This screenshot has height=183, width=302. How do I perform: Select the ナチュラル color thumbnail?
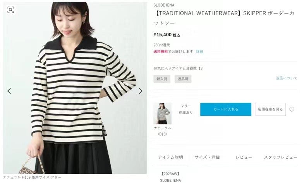pos(162,113)
